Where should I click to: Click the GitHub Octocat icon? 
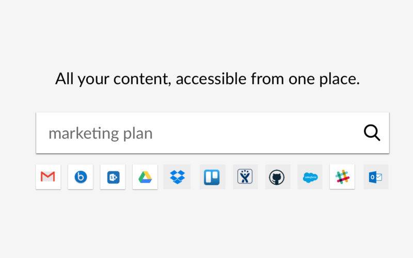pos(278,177)
